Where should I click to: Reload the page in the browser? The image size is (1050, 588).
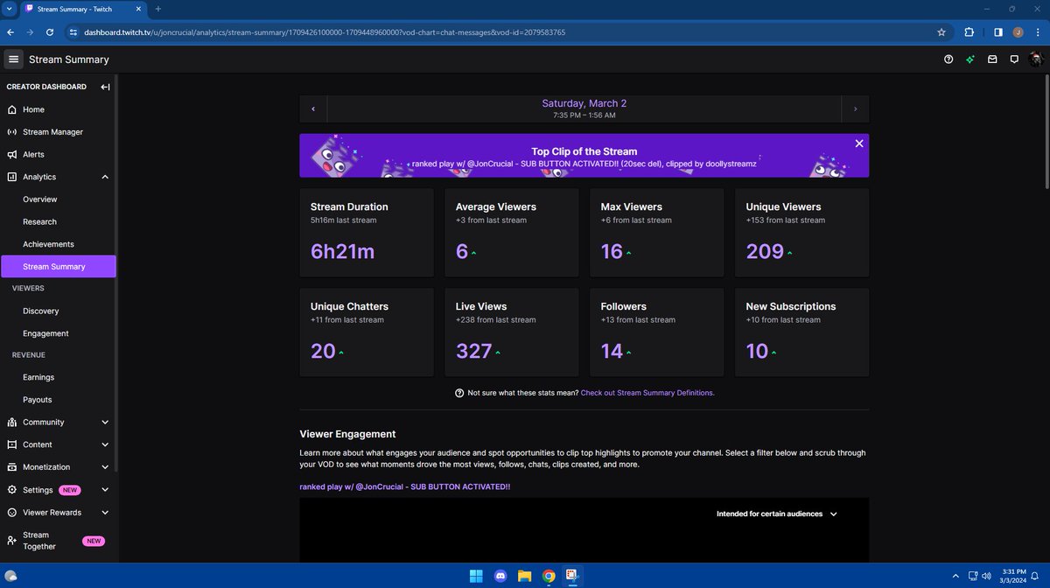tap(50, 32)
